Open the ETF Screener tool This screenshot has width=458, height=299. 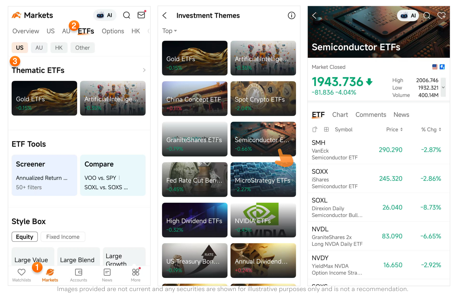[x=44, y=175]
